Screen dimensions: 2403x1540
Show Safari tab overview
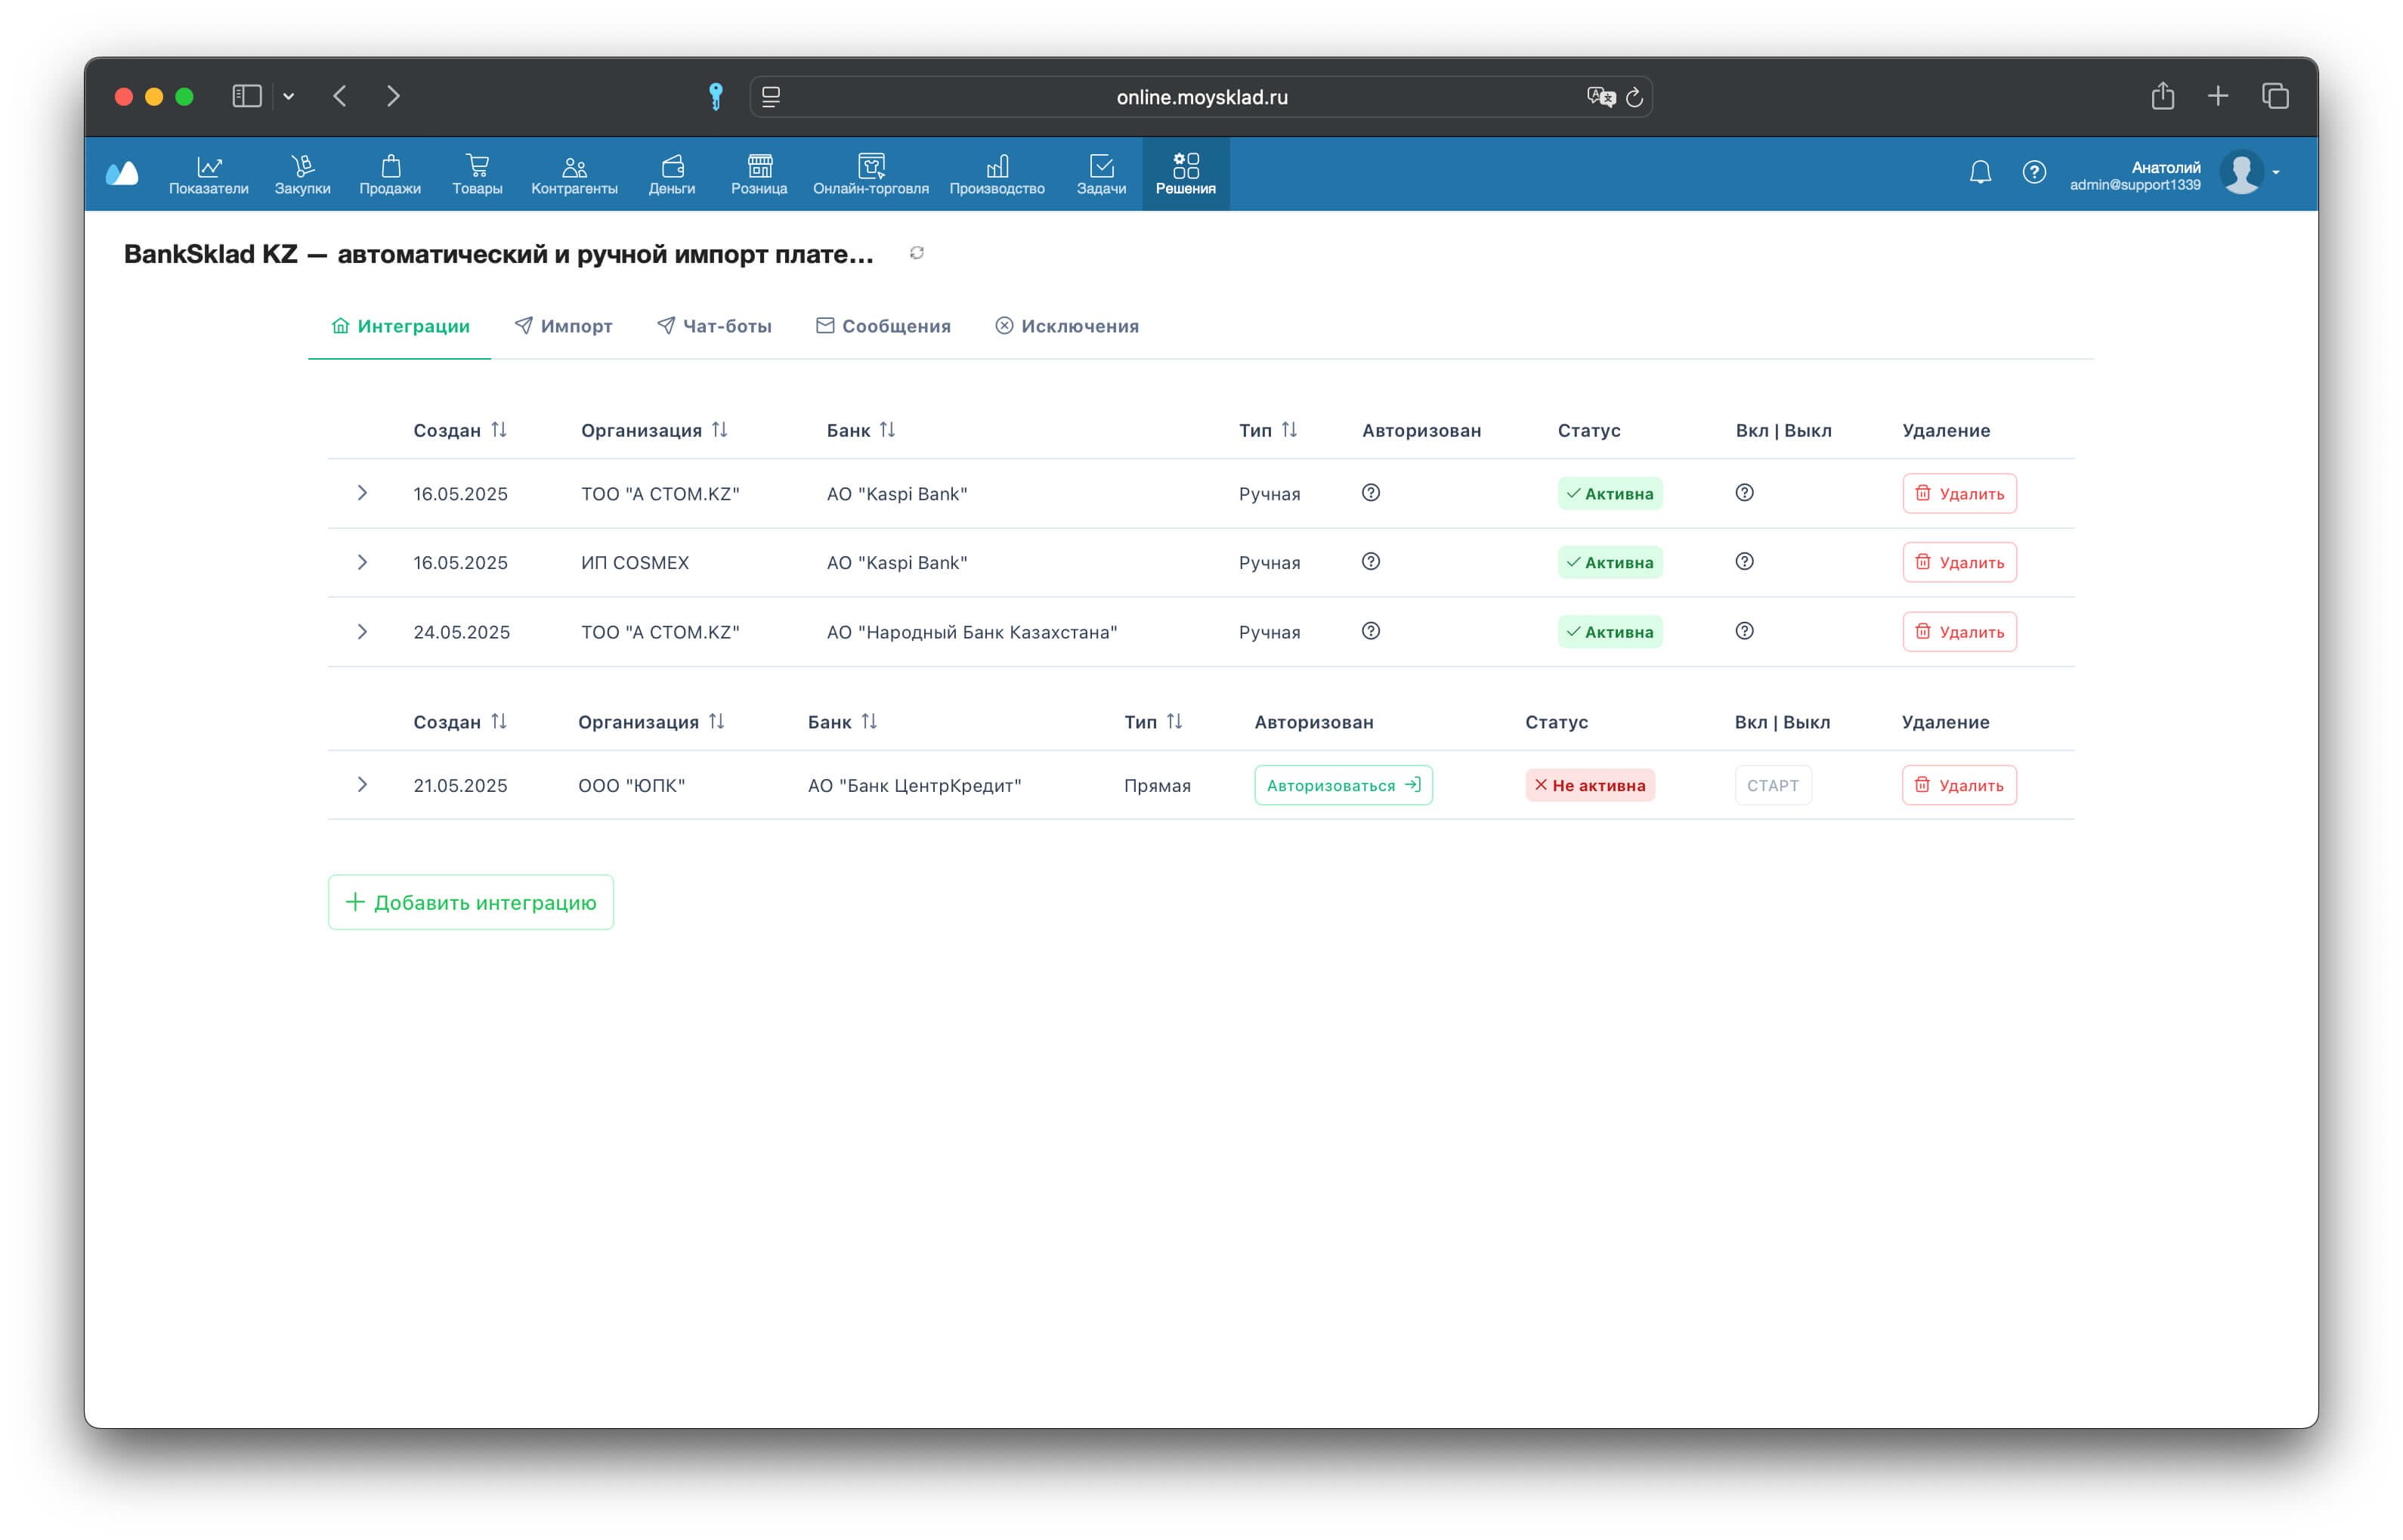point(2275,96)
